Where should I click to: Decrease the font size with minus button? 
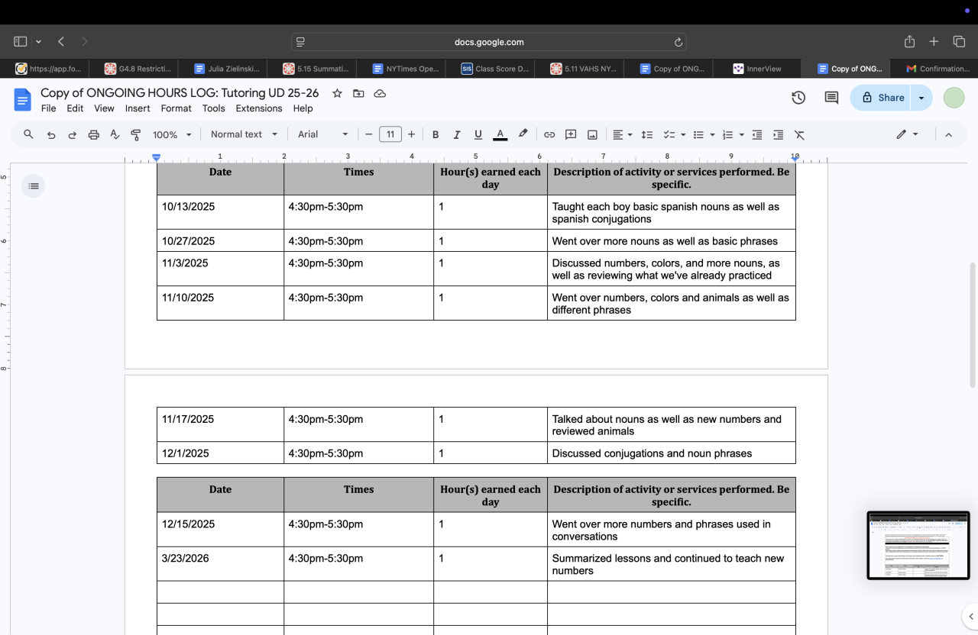[x=369, y=134]
